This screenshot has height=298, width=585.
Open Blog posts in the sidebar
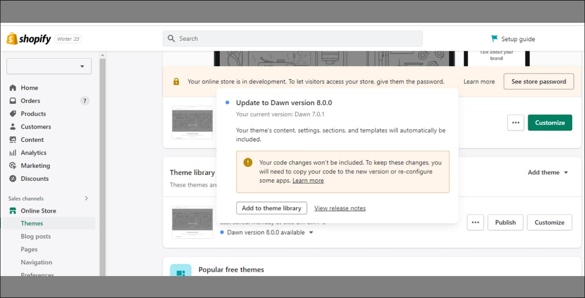pos(36,236)
